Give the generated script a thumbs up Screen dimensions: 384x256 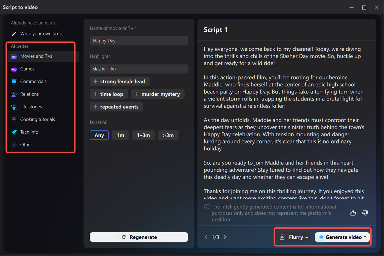(x=353, y=213)
